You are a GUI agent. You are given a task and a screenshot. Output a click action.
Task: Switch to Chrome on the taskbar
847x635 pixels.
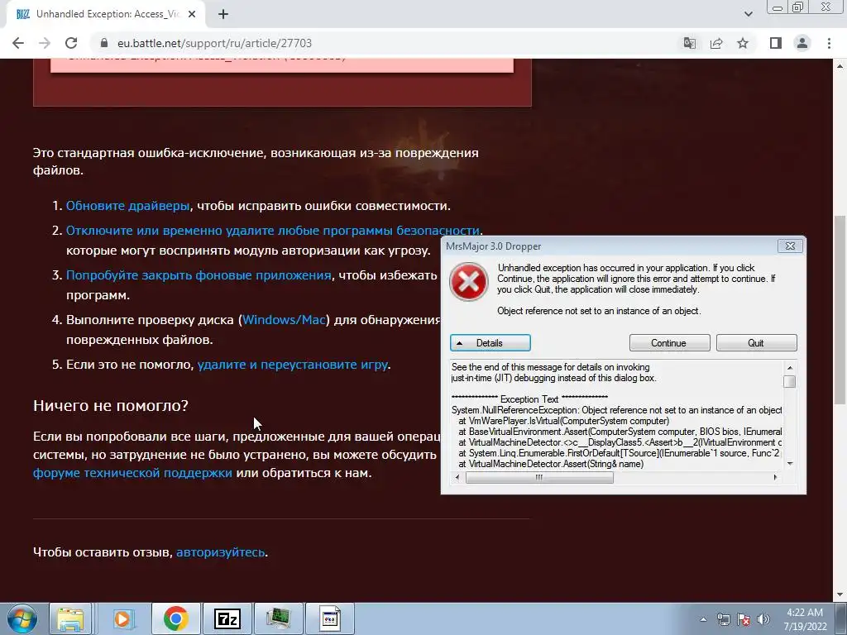point(175,618)
